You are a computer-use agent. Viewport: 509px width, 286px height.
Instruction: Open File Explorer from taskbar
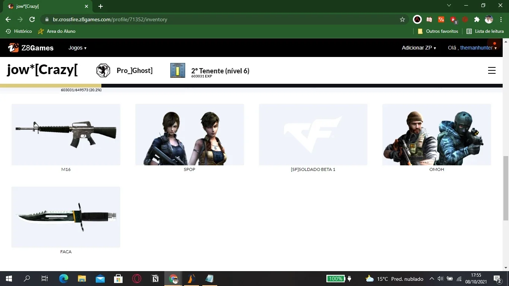tap(82, 279)
